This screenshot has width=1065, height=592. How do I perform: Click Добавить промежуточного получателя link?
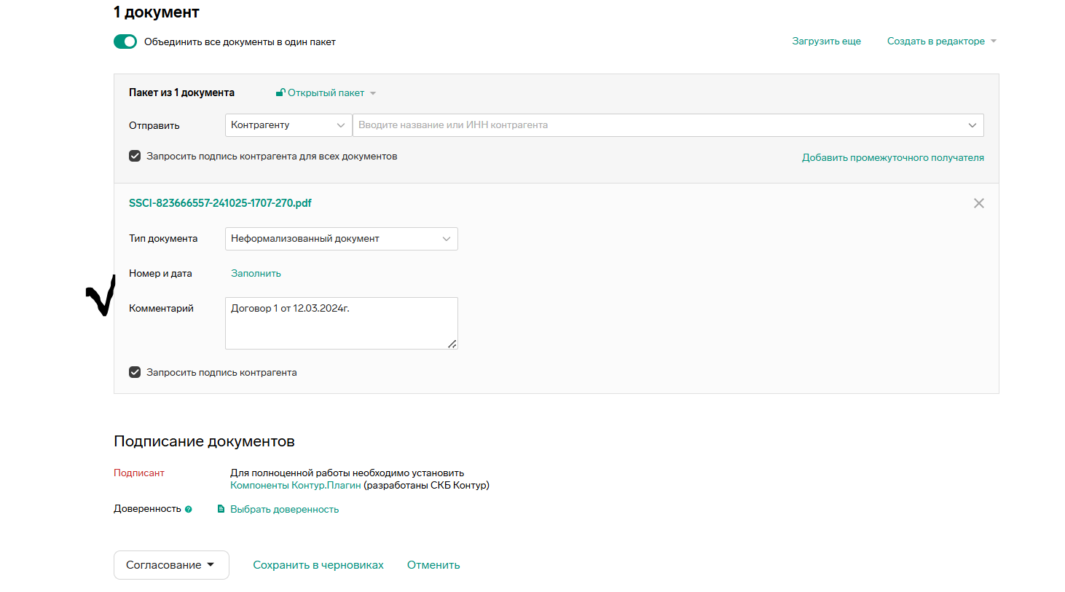click(x=892, y=157)
